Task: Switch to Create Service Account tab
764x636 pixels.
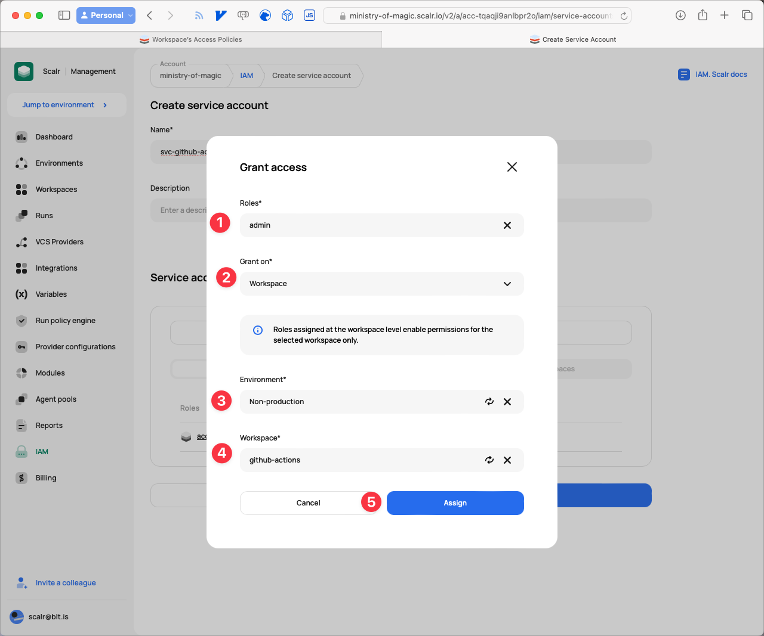Action: click(x=573, y=39)
